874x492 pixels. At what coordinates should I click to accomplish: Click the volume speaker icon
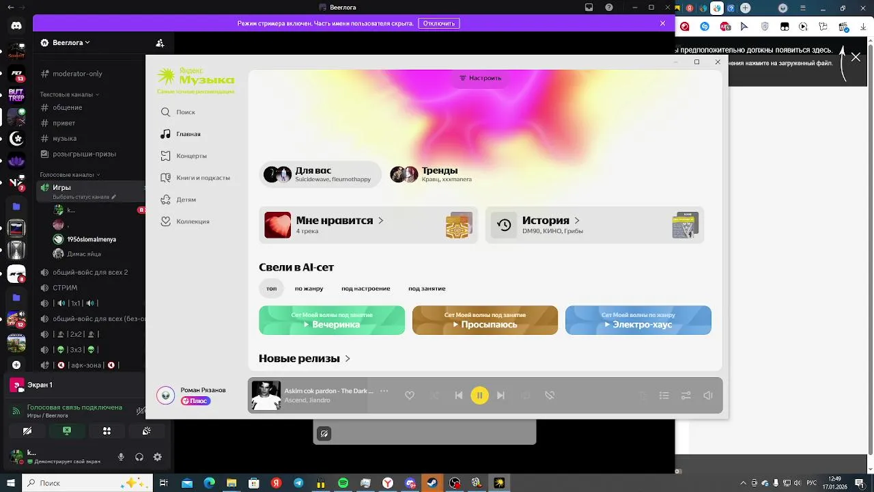(708, 395)
